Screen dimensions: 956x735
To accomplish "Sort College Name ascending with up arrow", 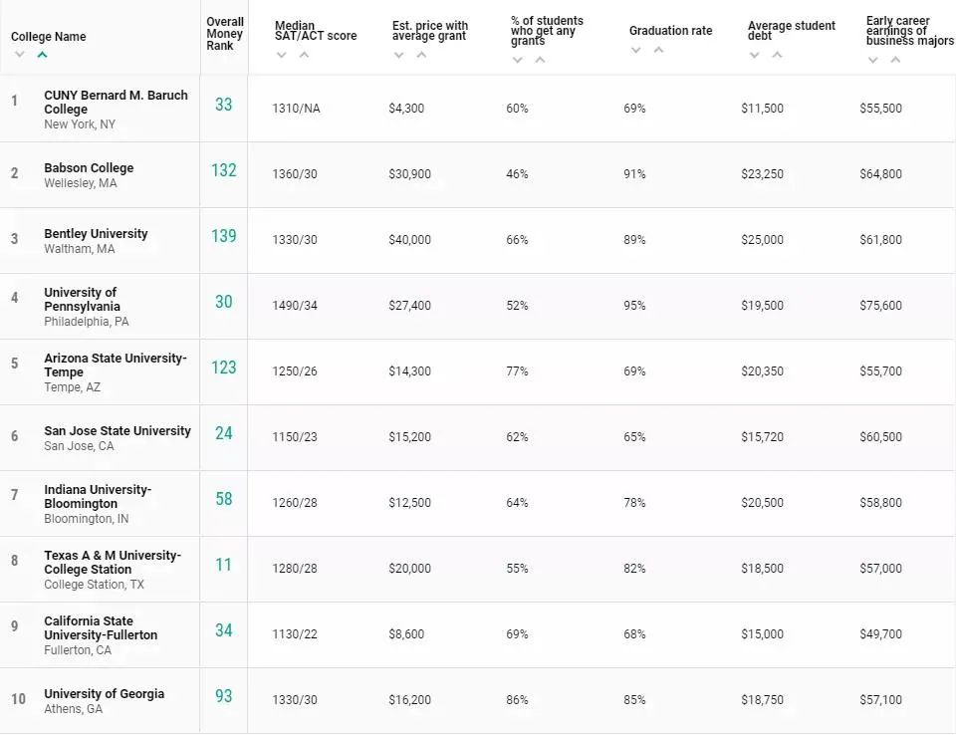I will [x=42, y=55].
